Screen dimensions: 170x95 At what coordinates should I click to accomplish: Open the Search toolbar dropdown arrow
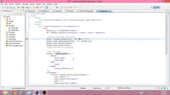(x=42, y=7)
